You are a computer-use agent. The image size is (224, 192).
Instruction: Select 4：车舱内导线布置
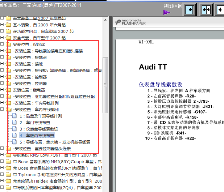[37, 136]
